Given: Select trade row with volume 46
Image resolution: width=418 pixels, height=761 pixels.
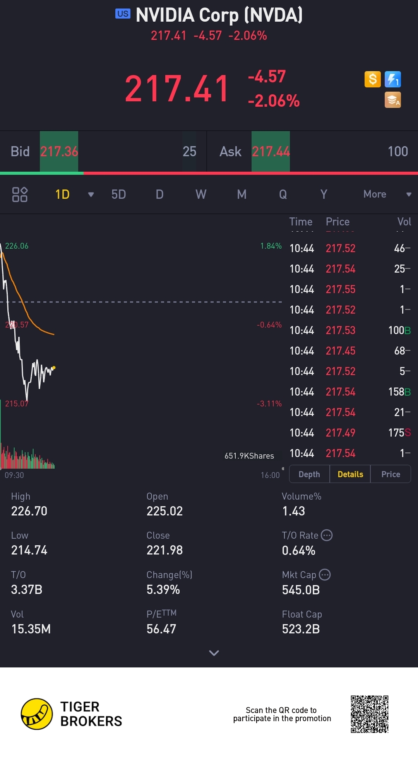Looking at the screenshot, I should 350,248.
